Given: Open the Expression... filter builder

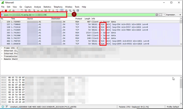Looking at the screenshot, I should [171, 15].
